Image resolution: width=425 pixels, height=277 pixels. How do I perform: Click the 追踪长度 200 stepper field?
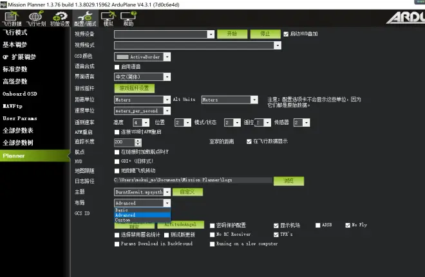point(127,142)
